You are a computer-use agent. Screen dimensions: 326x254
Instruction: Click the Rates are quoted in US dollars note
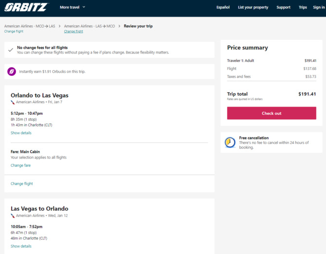click(x=245, y=99)
